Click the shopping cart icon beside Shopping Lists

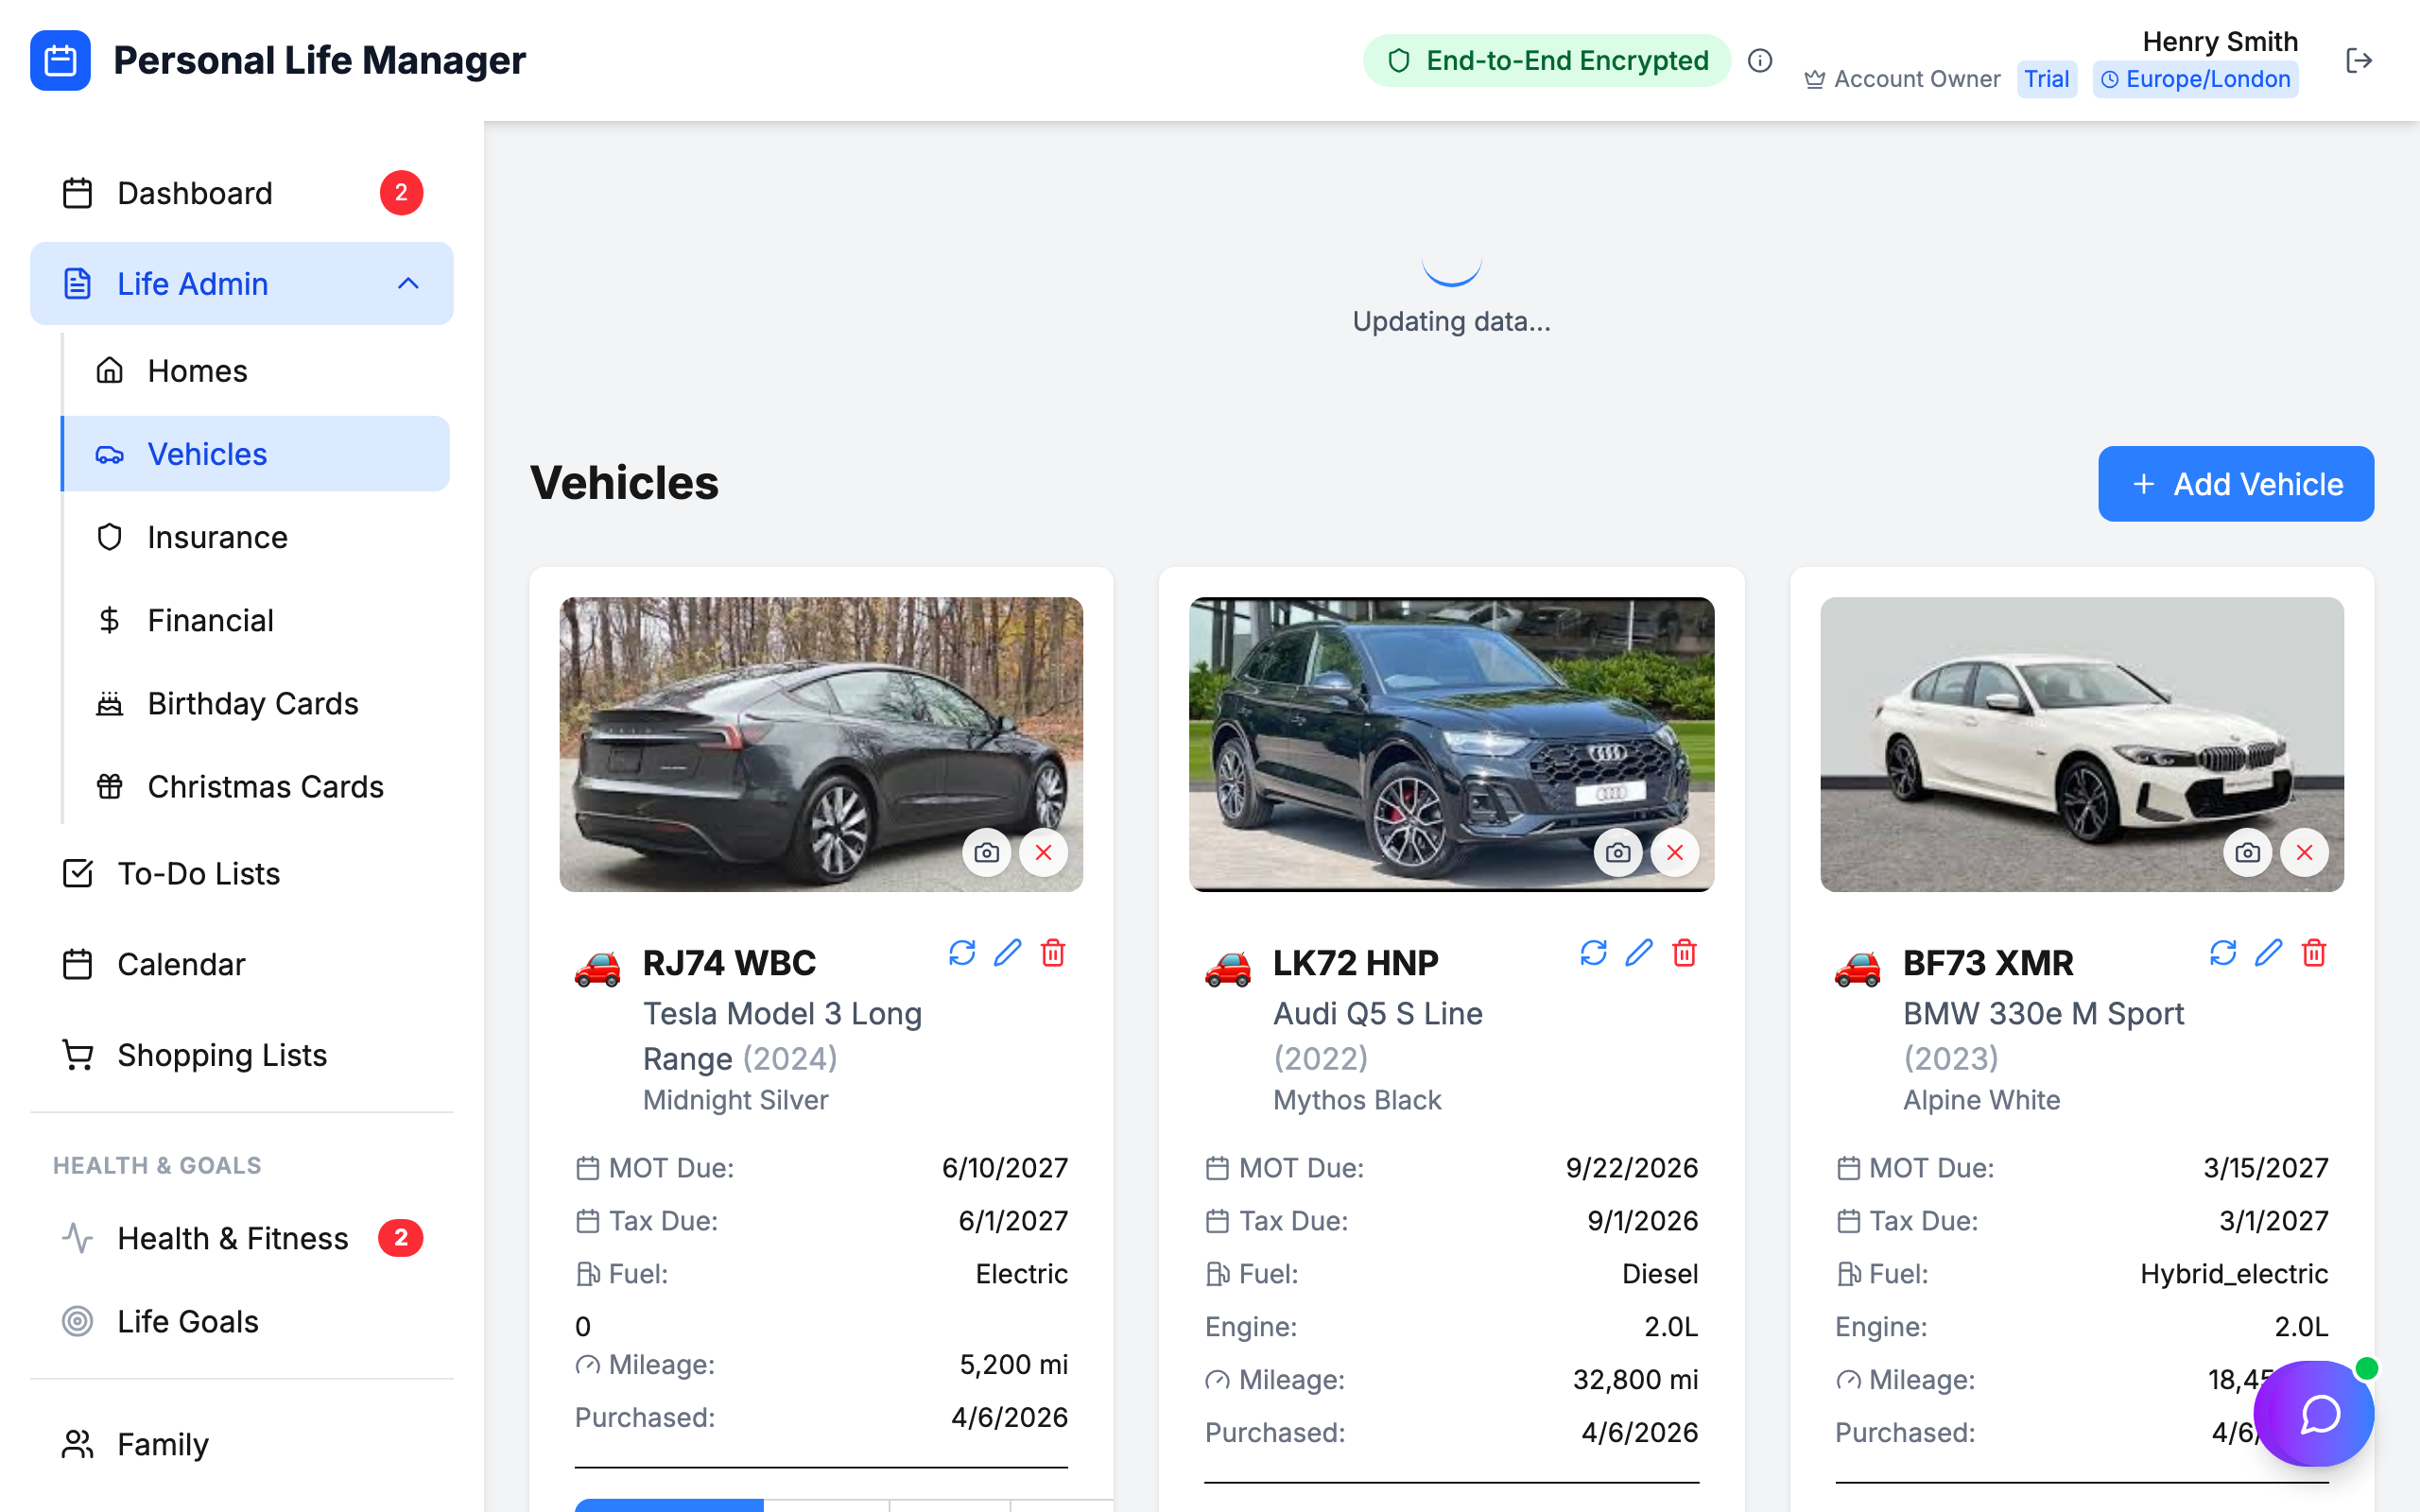point(78,1054)
